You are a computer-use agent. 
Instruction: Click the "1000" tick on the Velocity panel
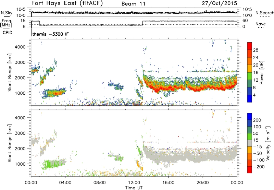click(x=20, y=164)
